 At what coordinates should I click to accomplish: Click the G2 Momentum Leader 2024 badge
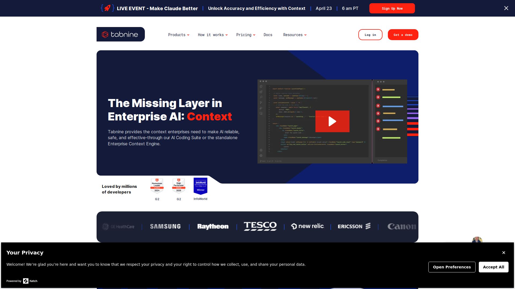click(157, 186)
